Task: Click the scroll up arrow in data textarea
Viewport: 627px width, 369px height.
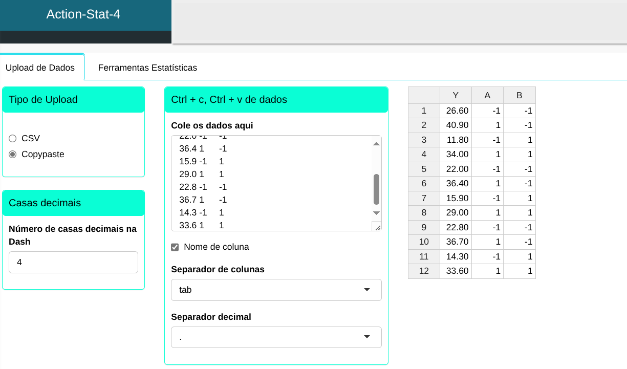Action: point(376,144)
